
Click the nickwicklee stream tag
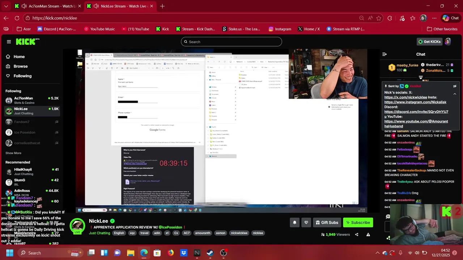(239, 233)
